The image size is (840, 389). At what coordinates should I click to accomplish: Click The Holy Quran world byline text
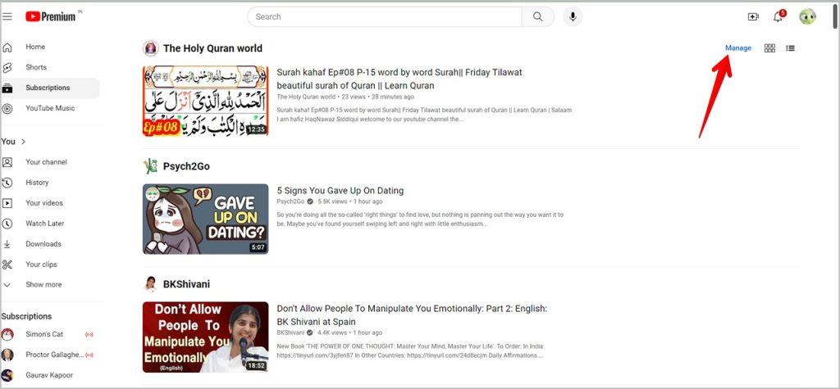coord(306,97)
